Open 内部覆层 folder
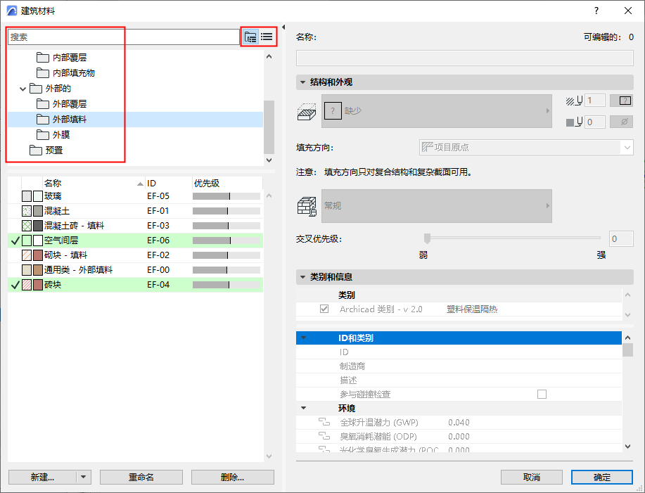The width and height of the screenshot is (645, 493). click(62, 57)
